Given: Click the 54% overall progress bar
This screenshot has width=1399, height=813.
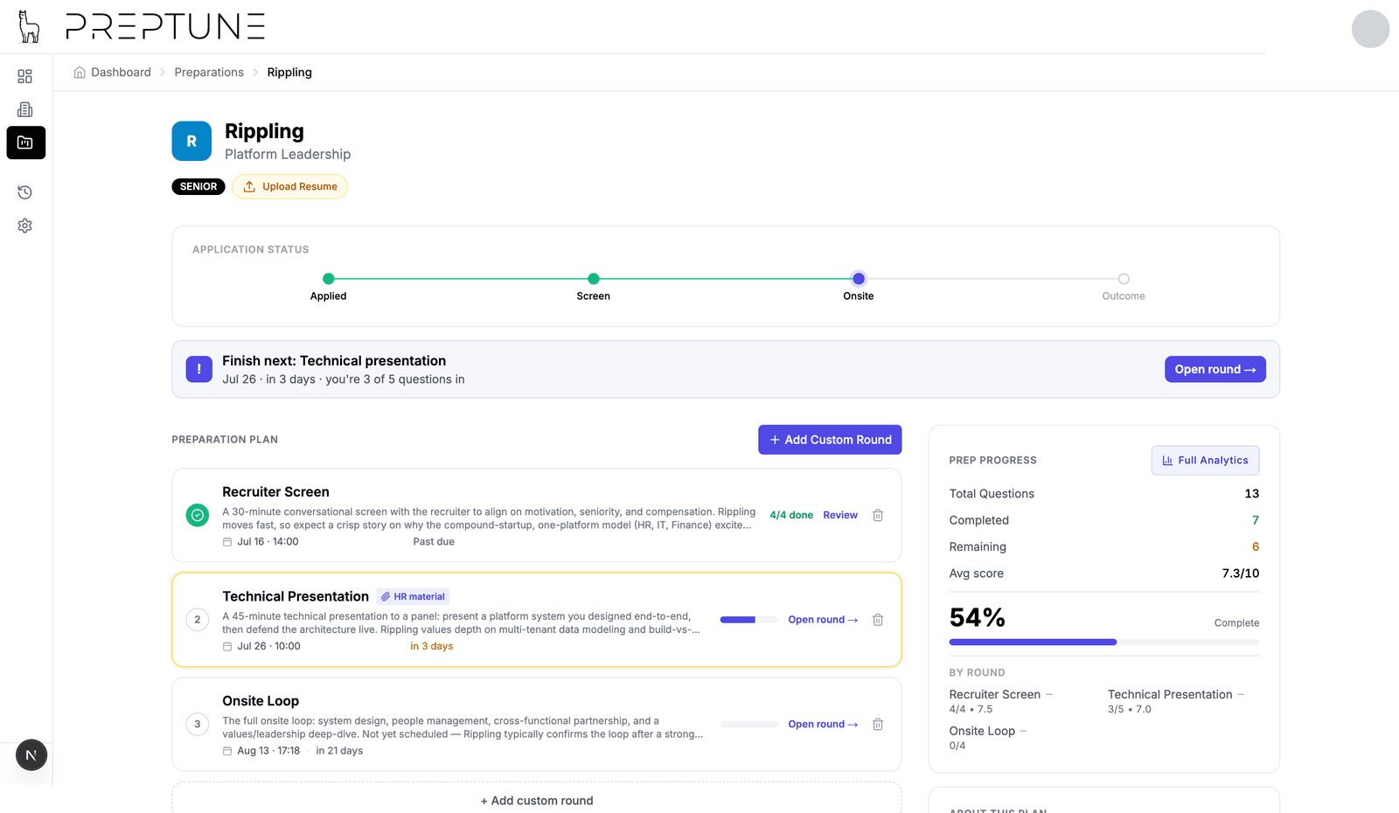Looking at the screenshot, I should pyautogui.click(x=1104, y=642).
